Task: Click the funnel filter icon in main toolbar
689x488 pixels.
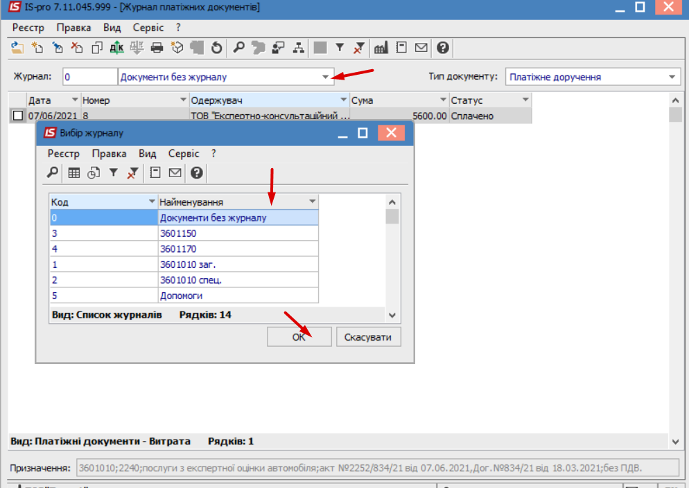Action: click(339, 47)
